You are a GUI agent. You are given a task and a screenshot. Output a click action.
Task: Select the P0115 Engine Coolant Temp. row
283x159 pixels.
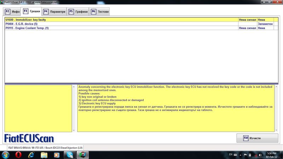141,28
